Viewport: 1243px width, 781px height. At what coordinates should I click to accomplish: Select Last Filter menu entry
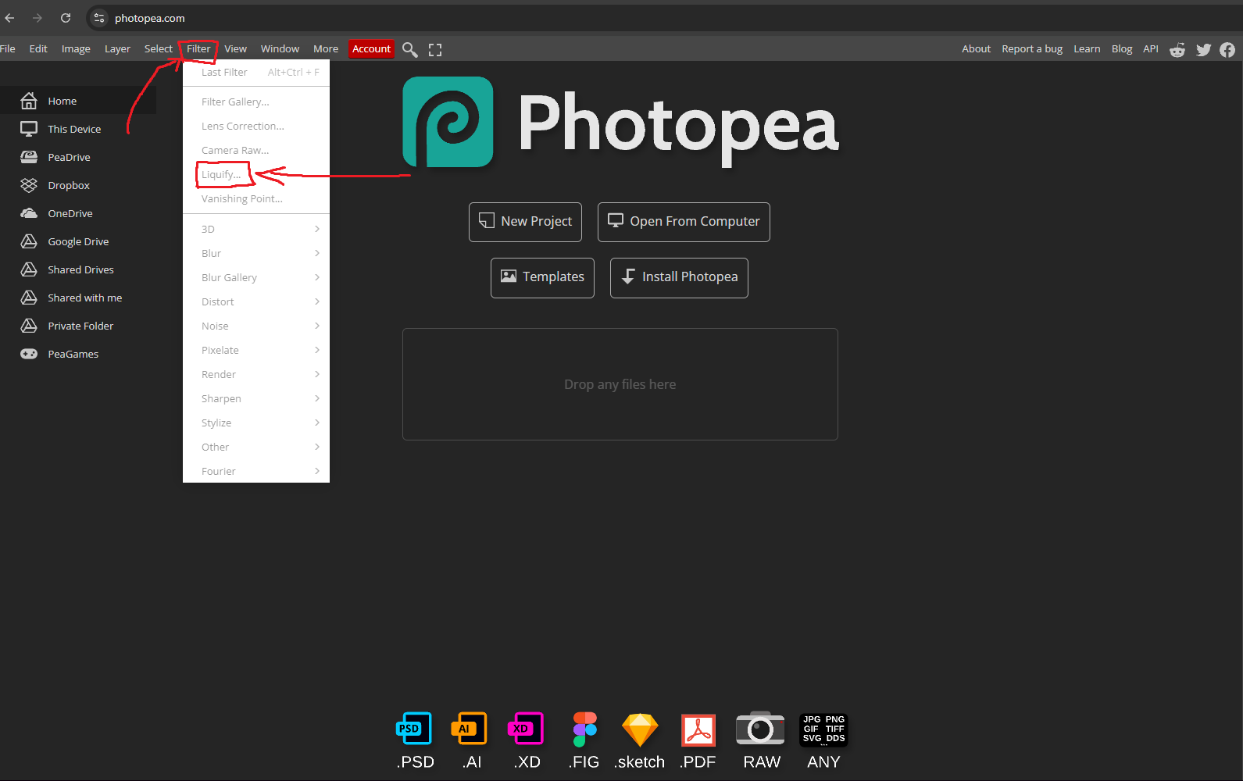click(256, 72)
